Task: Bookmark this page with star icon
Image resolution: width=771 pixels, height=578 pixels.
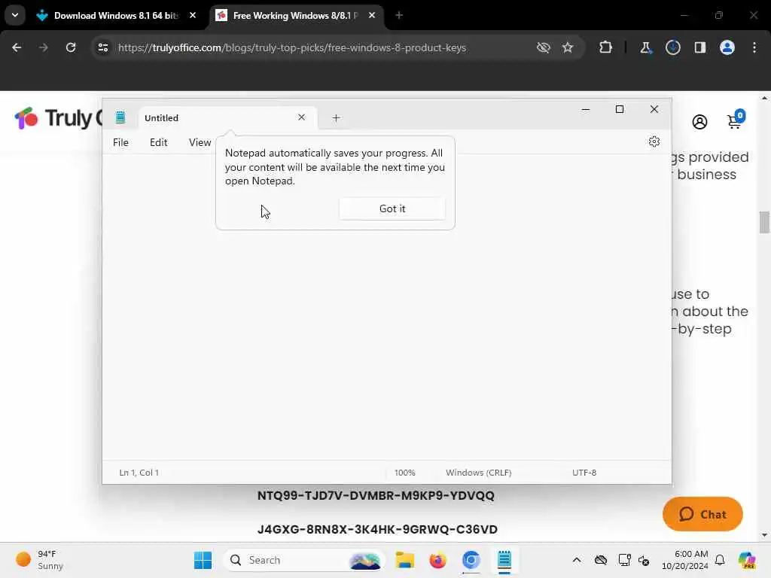Action: (568, 47)
